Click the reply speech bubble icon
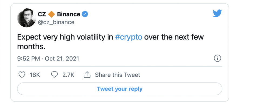This screenshot has height=107, width=270. tap(55, 75)
